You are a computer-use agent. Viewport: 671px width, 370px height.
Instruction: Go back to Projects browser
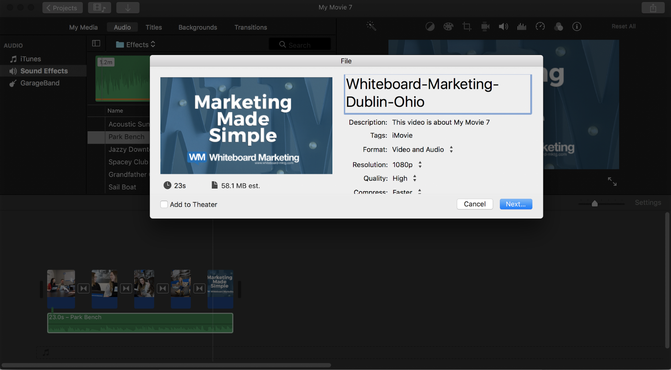coord(62,8)
